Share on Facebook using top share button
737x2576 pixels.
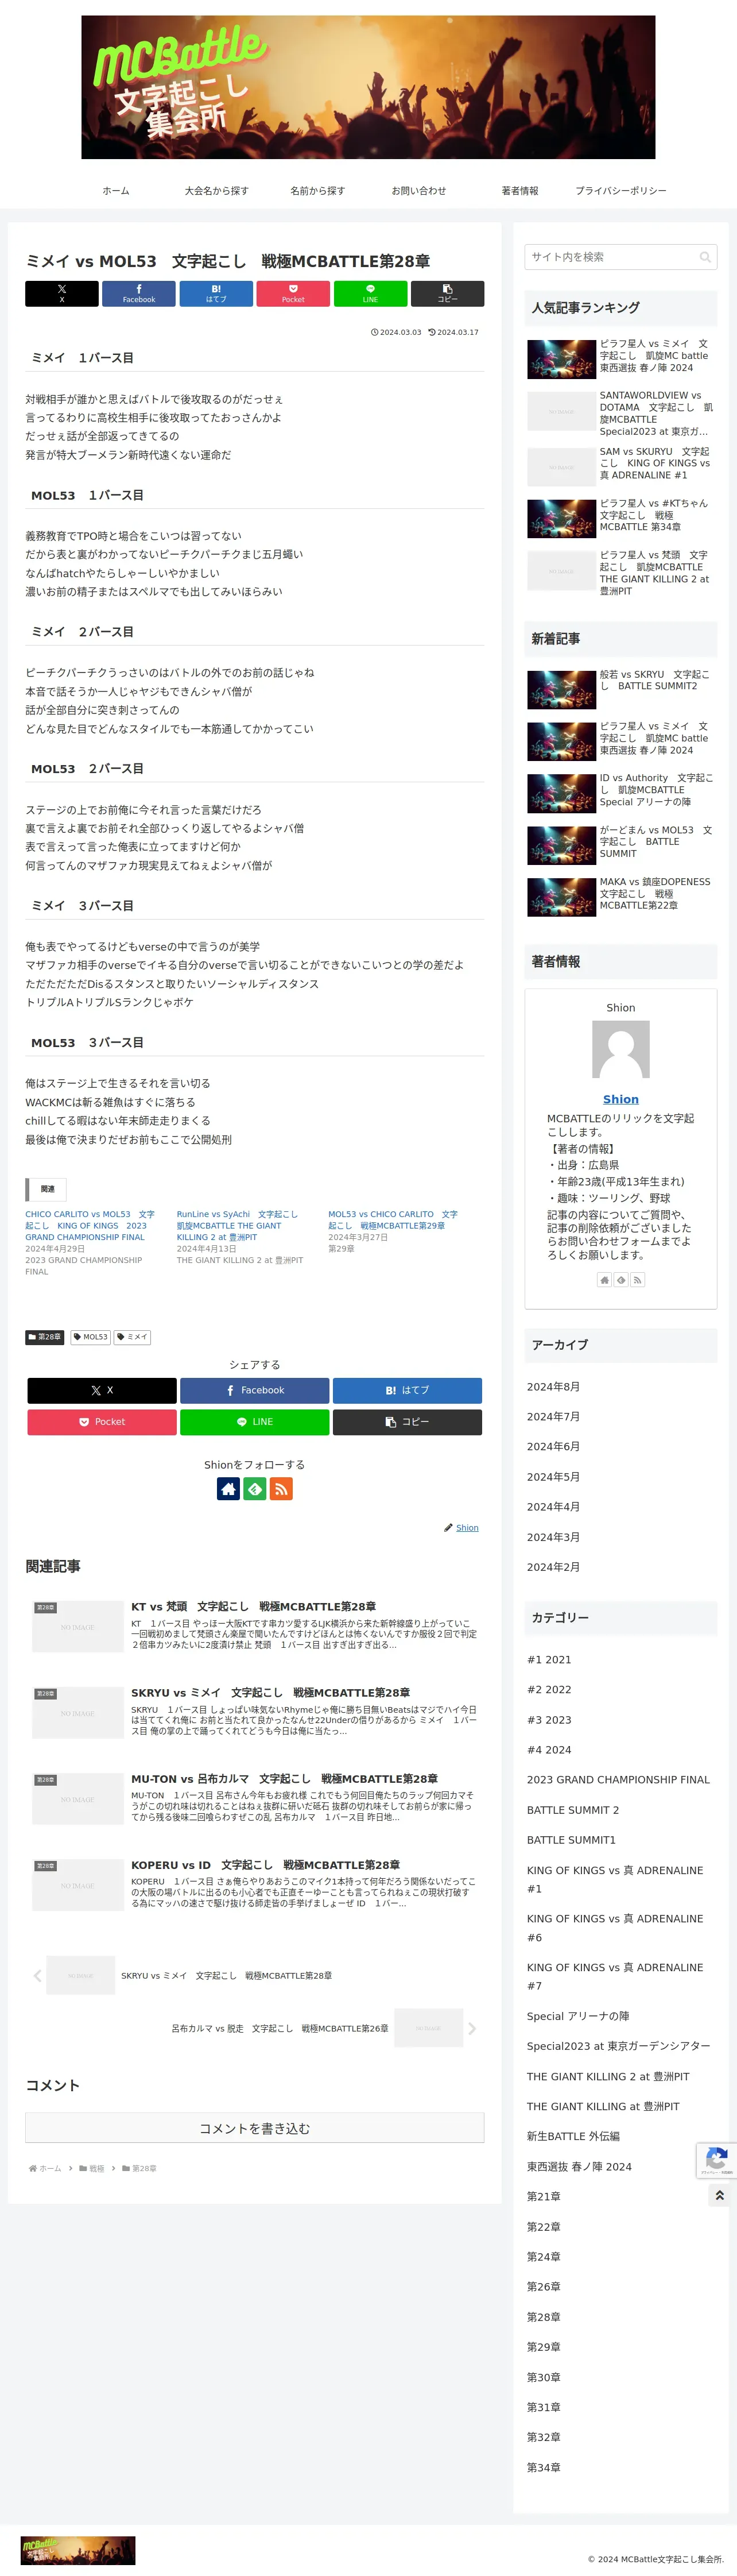tap(139, 293)
